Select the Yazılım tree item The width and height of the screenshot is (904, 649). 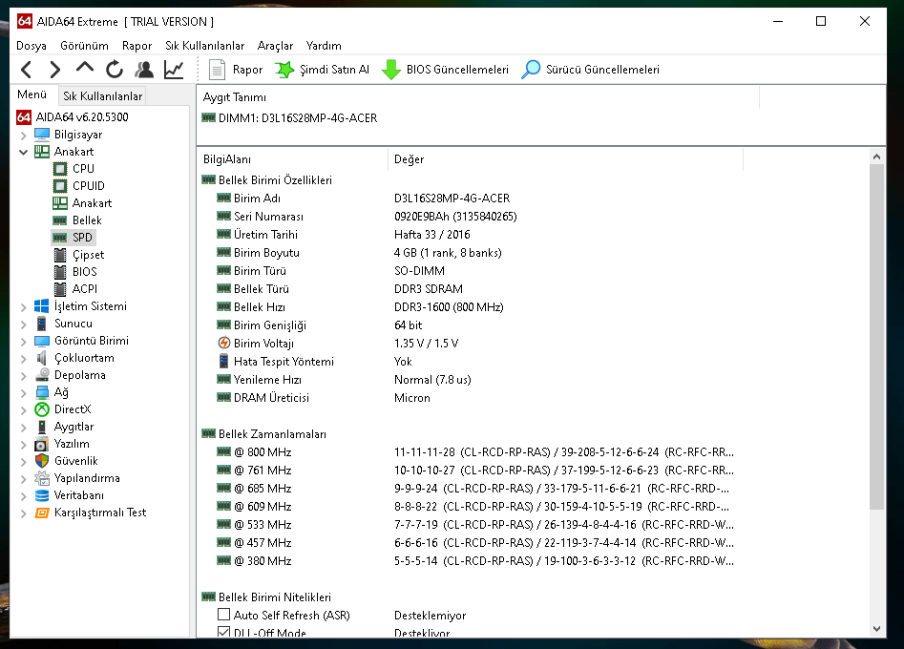pos(62,444)
